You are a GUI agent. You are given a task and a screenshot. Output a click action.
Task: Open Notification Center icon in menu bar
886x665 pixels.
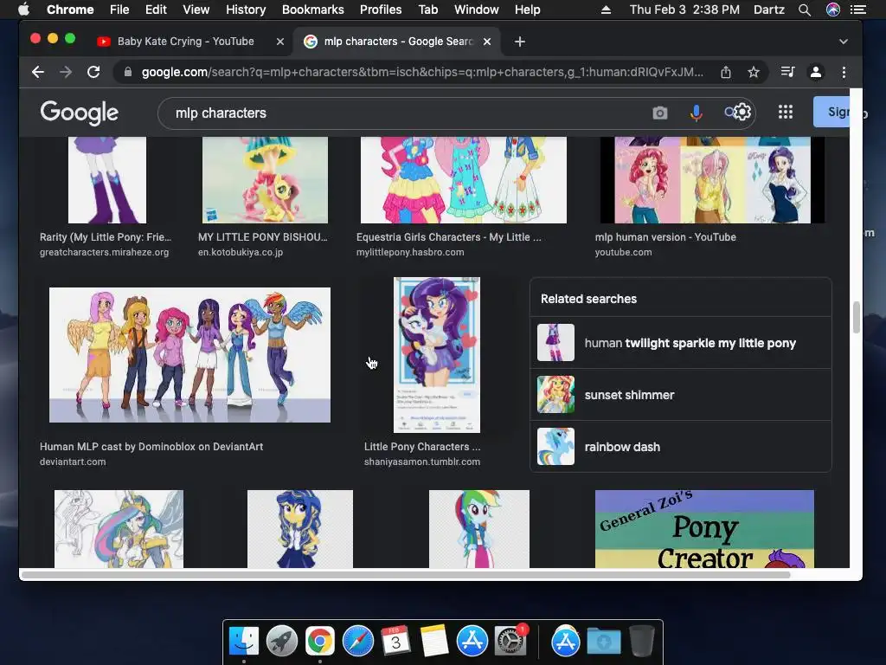click(x=858, y=10)
